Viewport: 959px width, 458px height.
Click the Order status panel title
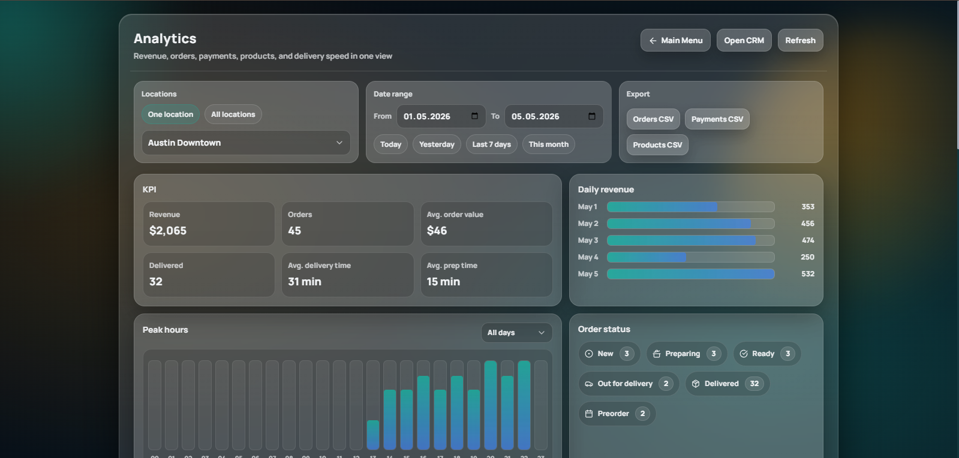pos(604,329)
